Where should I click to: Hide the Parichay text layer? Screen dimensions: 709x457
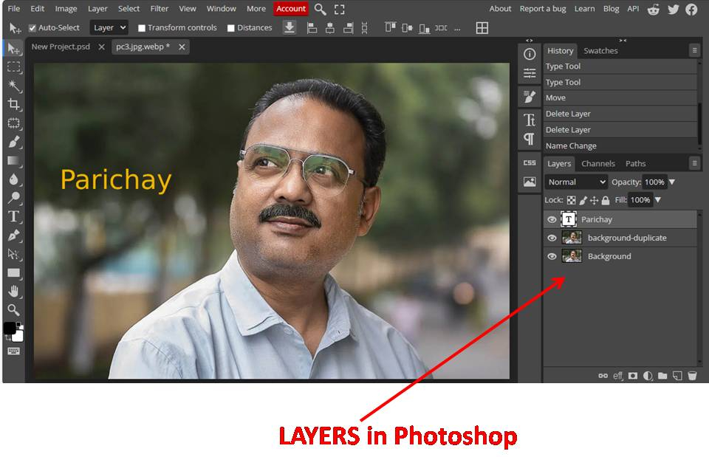click(x=552, y=220)
